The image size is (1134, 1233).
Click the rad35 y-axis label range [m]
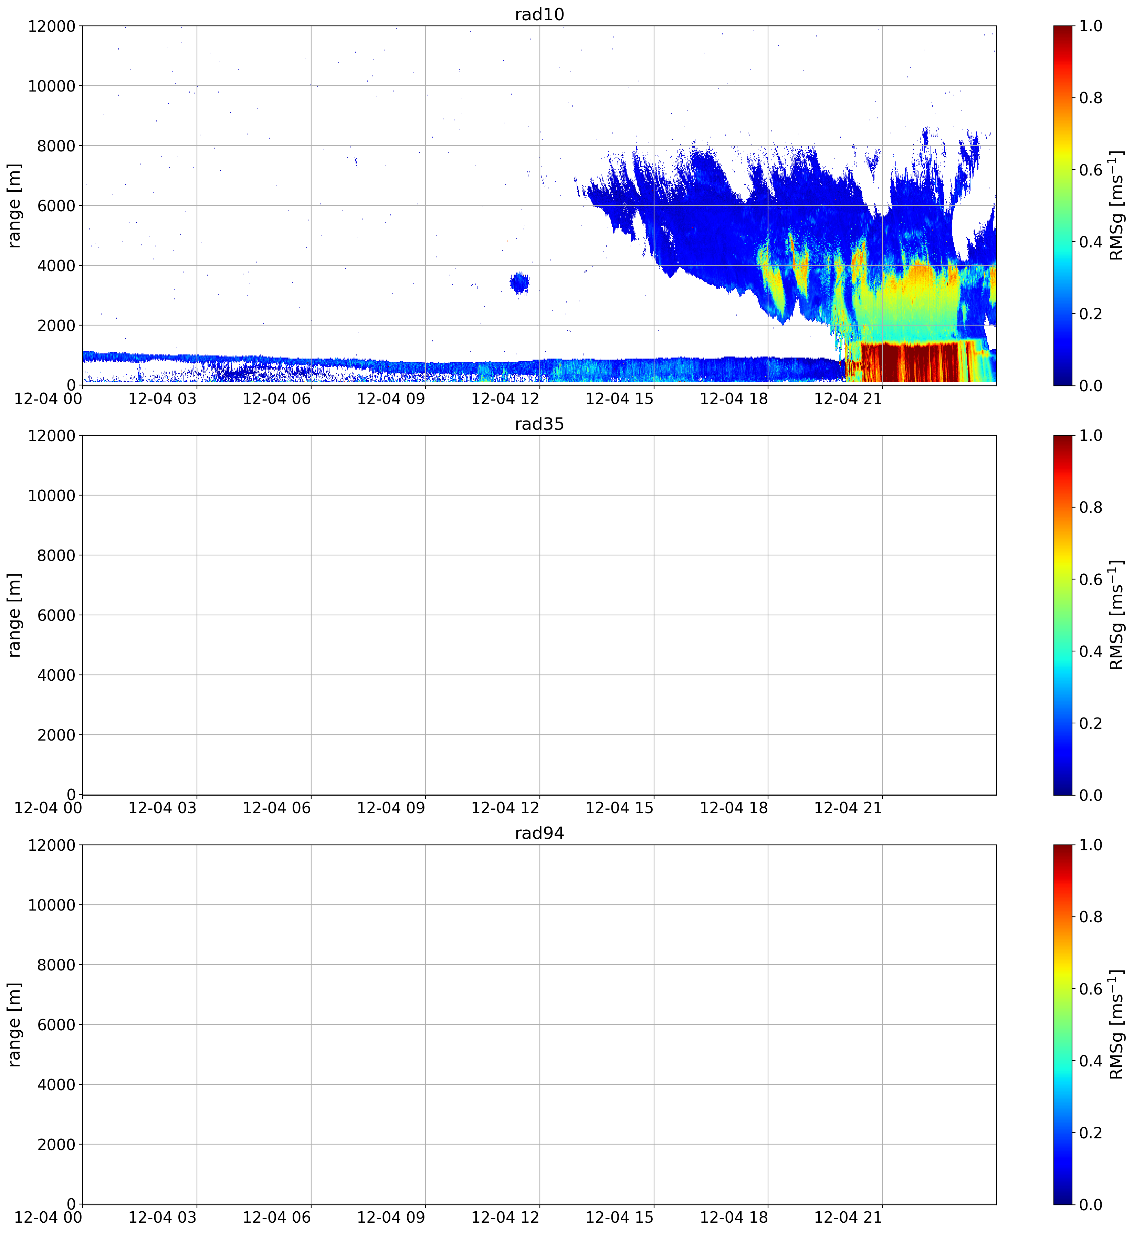point(14,615)
